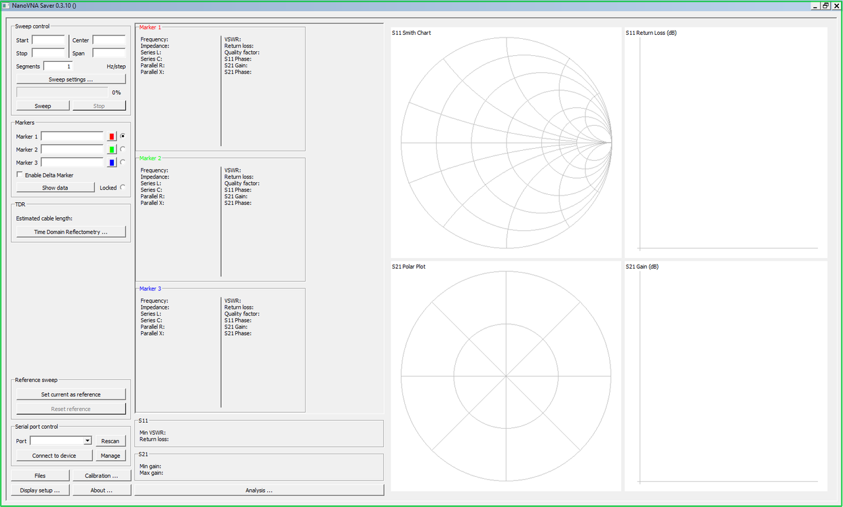Open Marker 3 blue color picker
The height and width of the screenshot is (507, 843).
click(112, 163)
